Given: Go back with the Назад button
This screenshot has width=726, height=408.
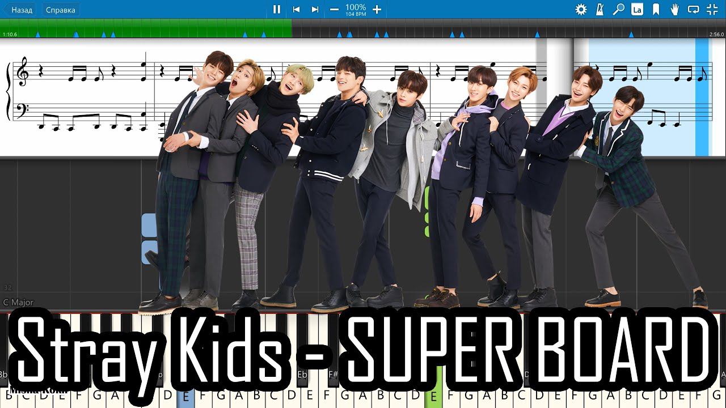Looking at the screenshot, I should point(19,10).
